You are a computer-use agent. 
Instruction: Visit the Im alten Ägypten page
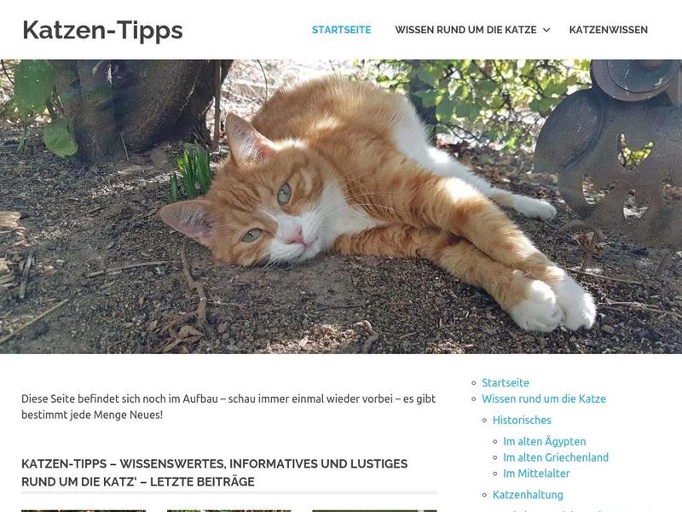[x=544, y=441]
